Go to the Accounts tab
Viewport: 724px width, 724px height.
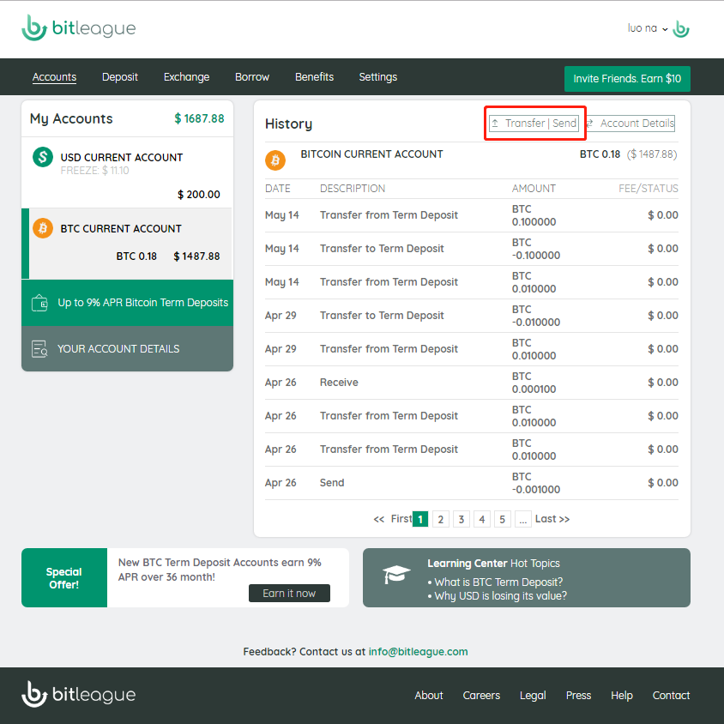(x=55, y=77)
